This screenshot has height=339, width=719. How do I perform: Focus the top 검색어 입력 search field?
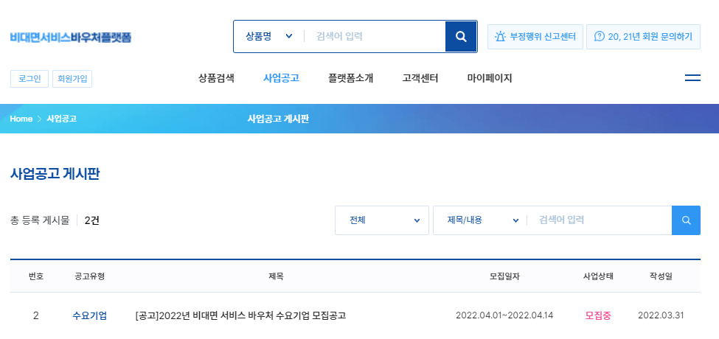pyautogui.click(x=374, y=36)
